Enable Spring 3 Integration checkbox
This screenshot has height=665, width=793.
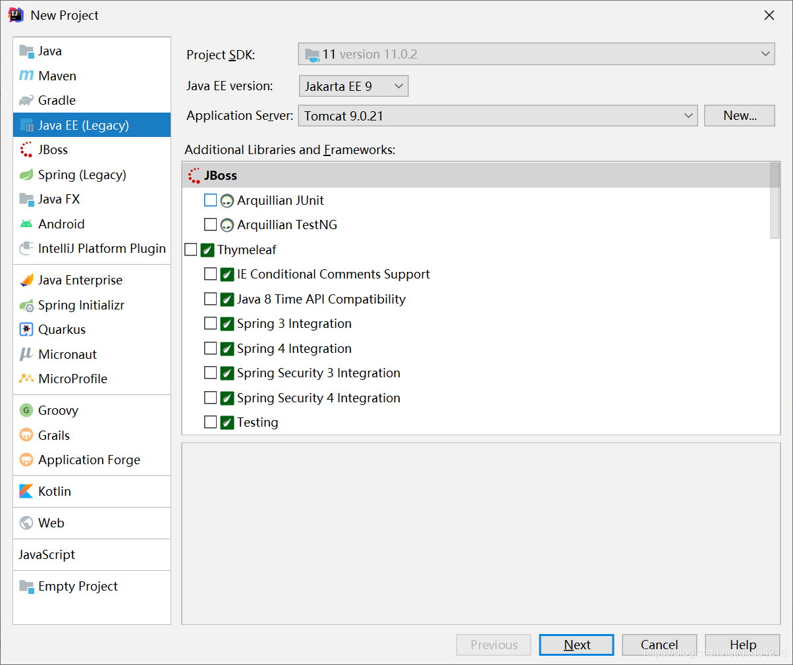coord(210,323)
